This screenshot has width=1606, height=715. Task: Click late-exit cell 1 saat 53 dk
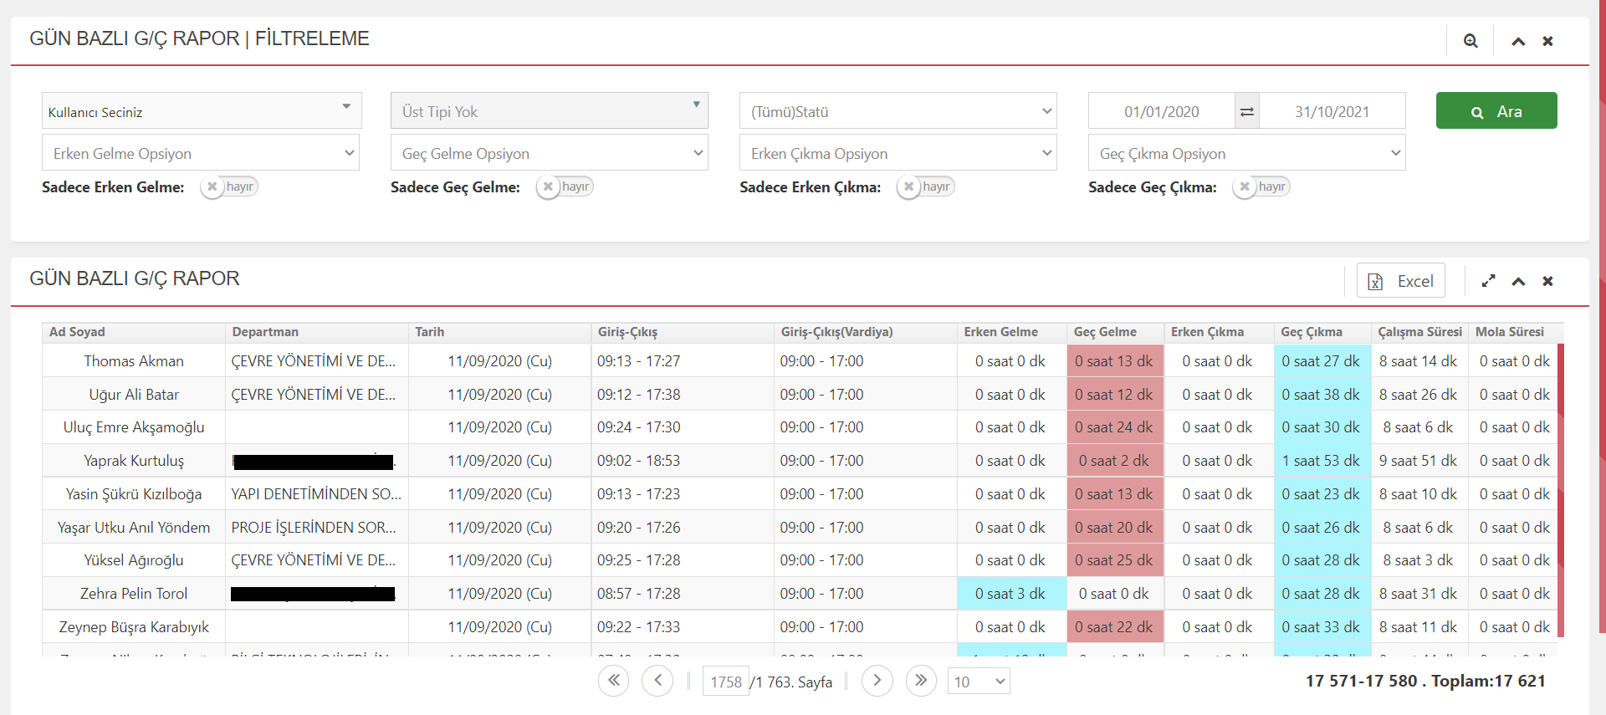(1321, 461)
